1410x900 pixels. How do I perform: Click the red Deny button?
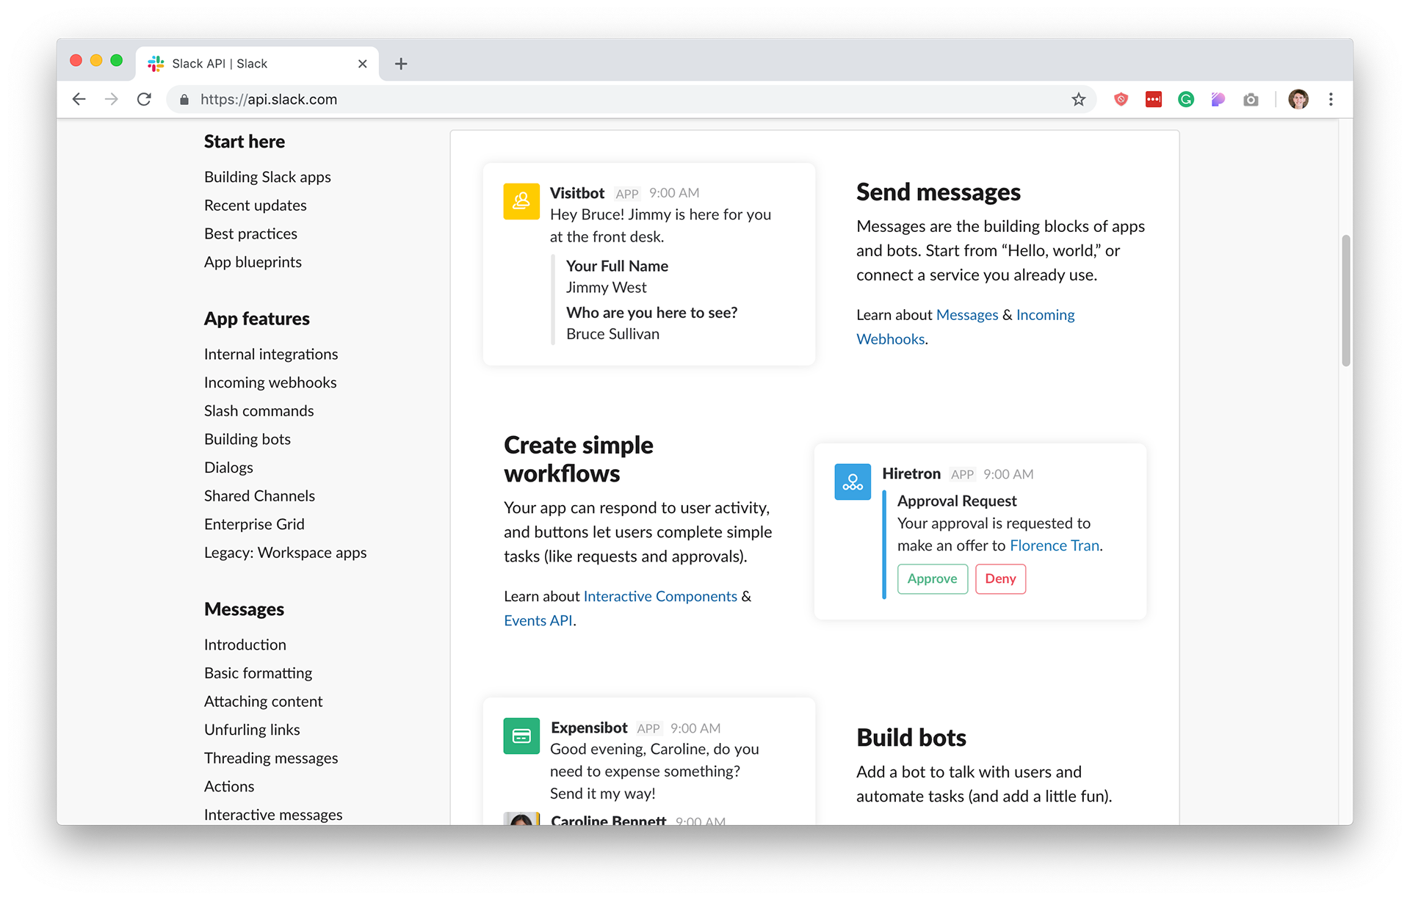point(1000,578)
